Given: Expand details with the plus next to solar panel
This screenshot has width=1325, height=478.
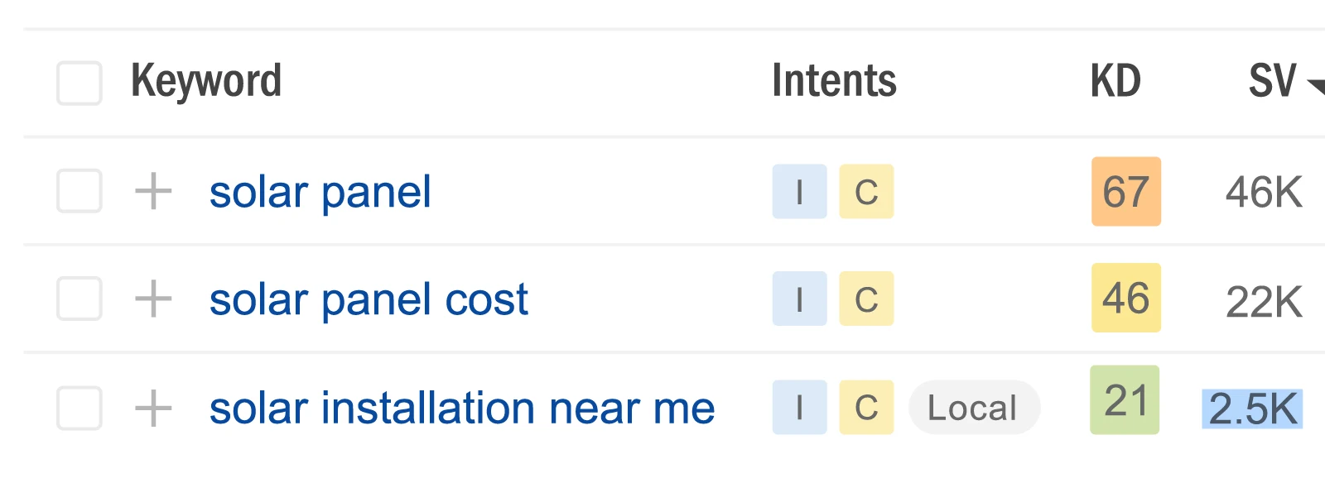Looking at the screenshot, I should [x=153, y=192].
